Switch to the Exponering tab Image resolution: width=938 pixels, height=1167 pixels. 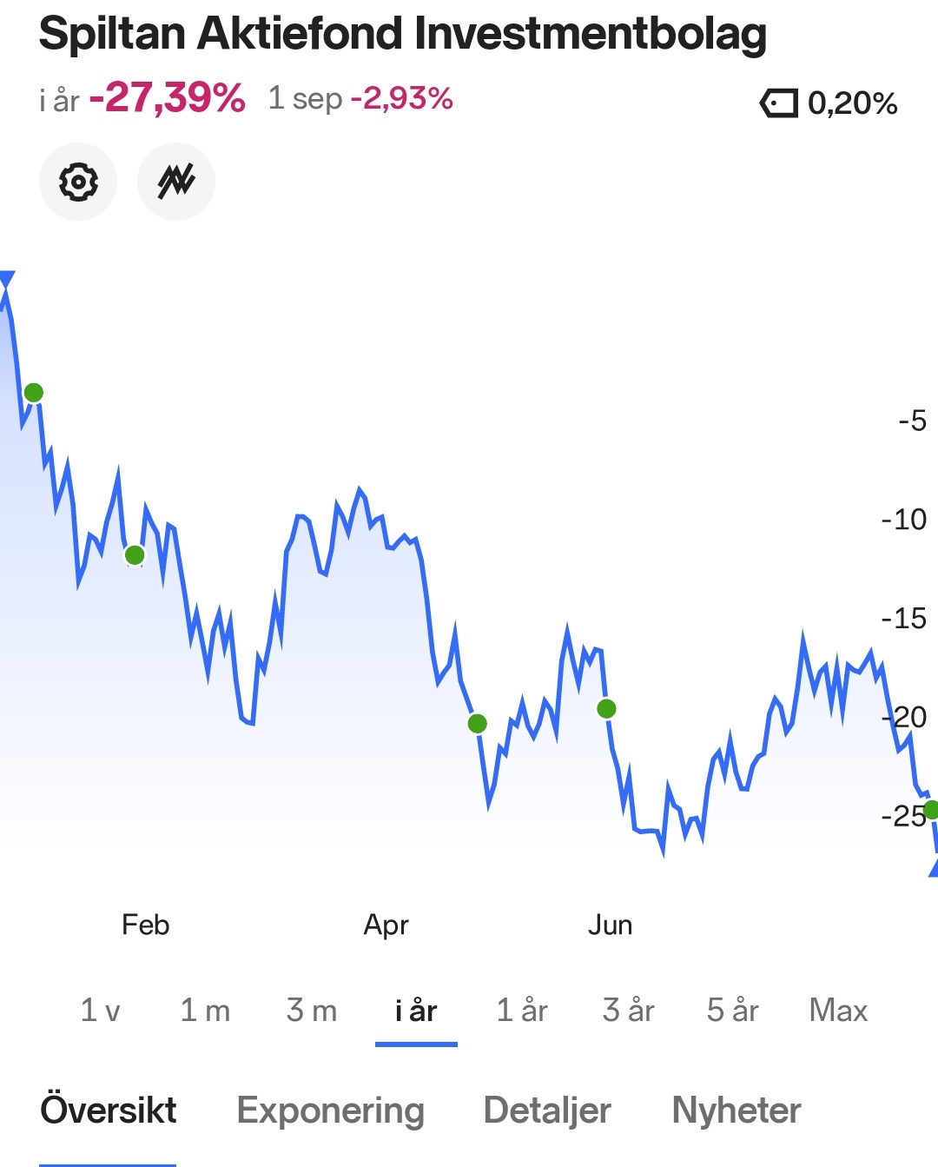pos(330,1111)
